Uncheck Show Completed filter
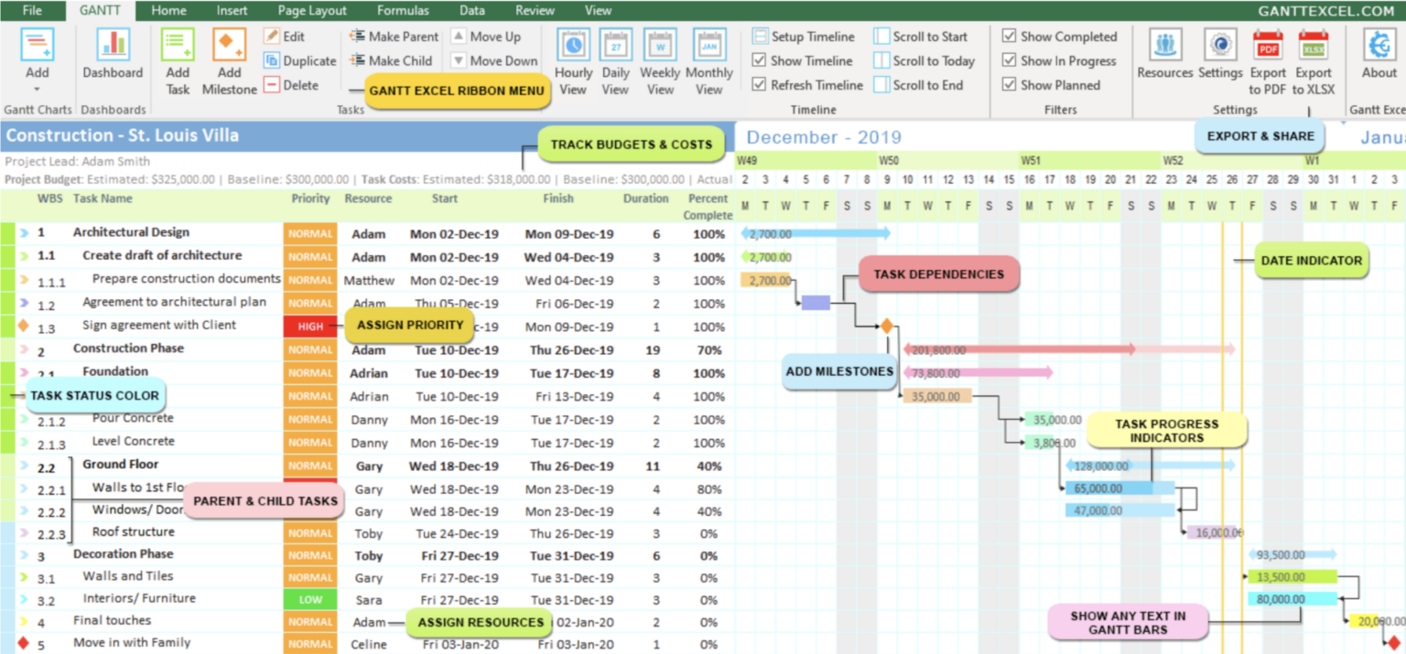 click(x=1009, y=37)
